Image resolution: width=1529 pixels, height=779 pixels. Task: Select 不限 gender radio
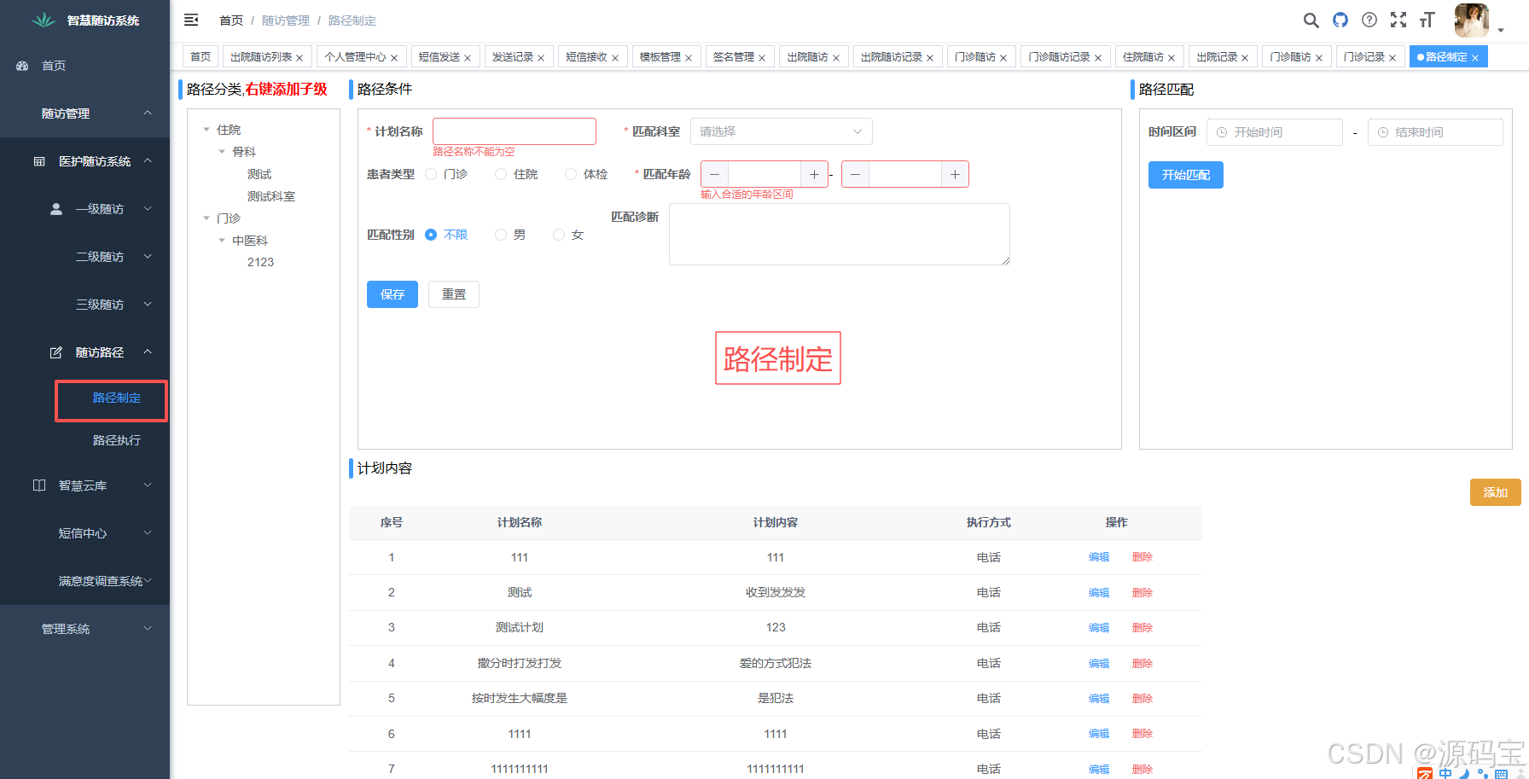431,235
